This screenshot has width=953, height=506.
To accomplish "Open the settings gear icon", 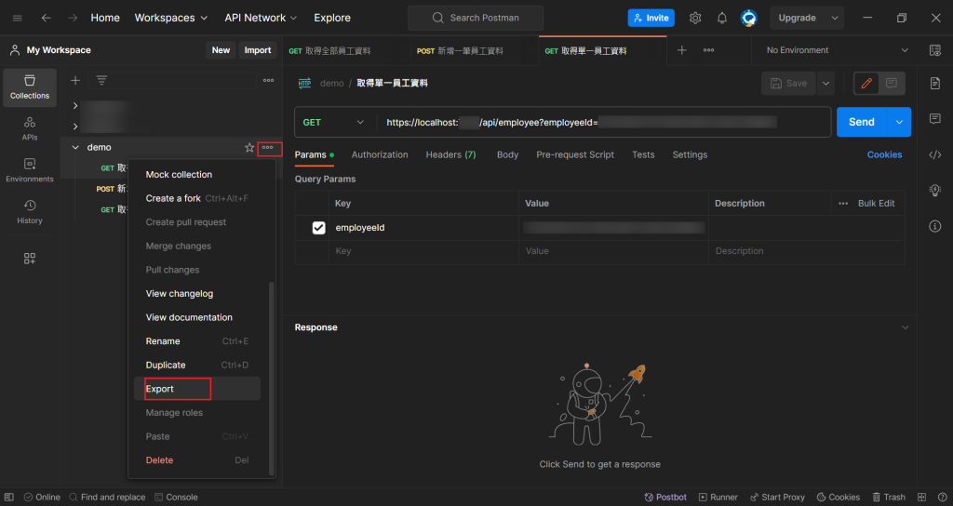I will (x=695, y=19).
